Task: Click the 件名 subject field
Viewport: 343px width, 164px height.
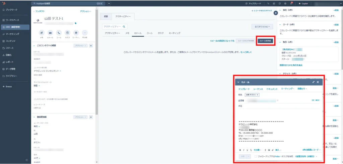Action: pyautogui.click(x=279, y=106)
